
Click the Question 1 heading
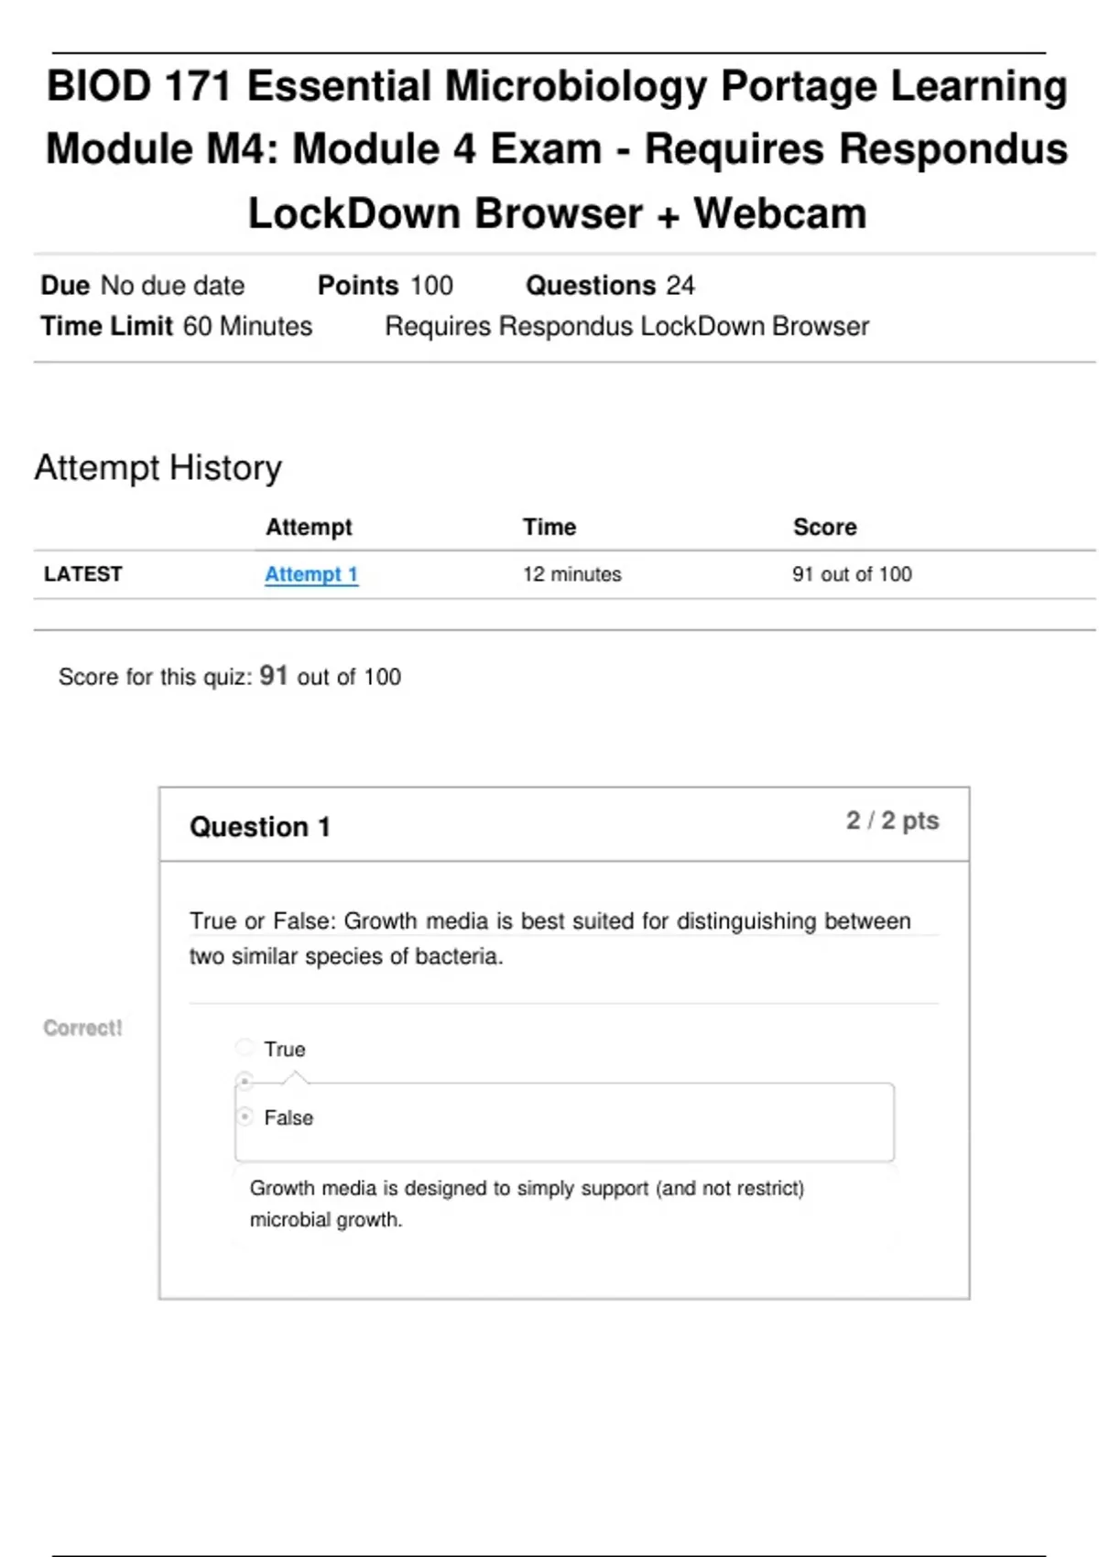260,827
